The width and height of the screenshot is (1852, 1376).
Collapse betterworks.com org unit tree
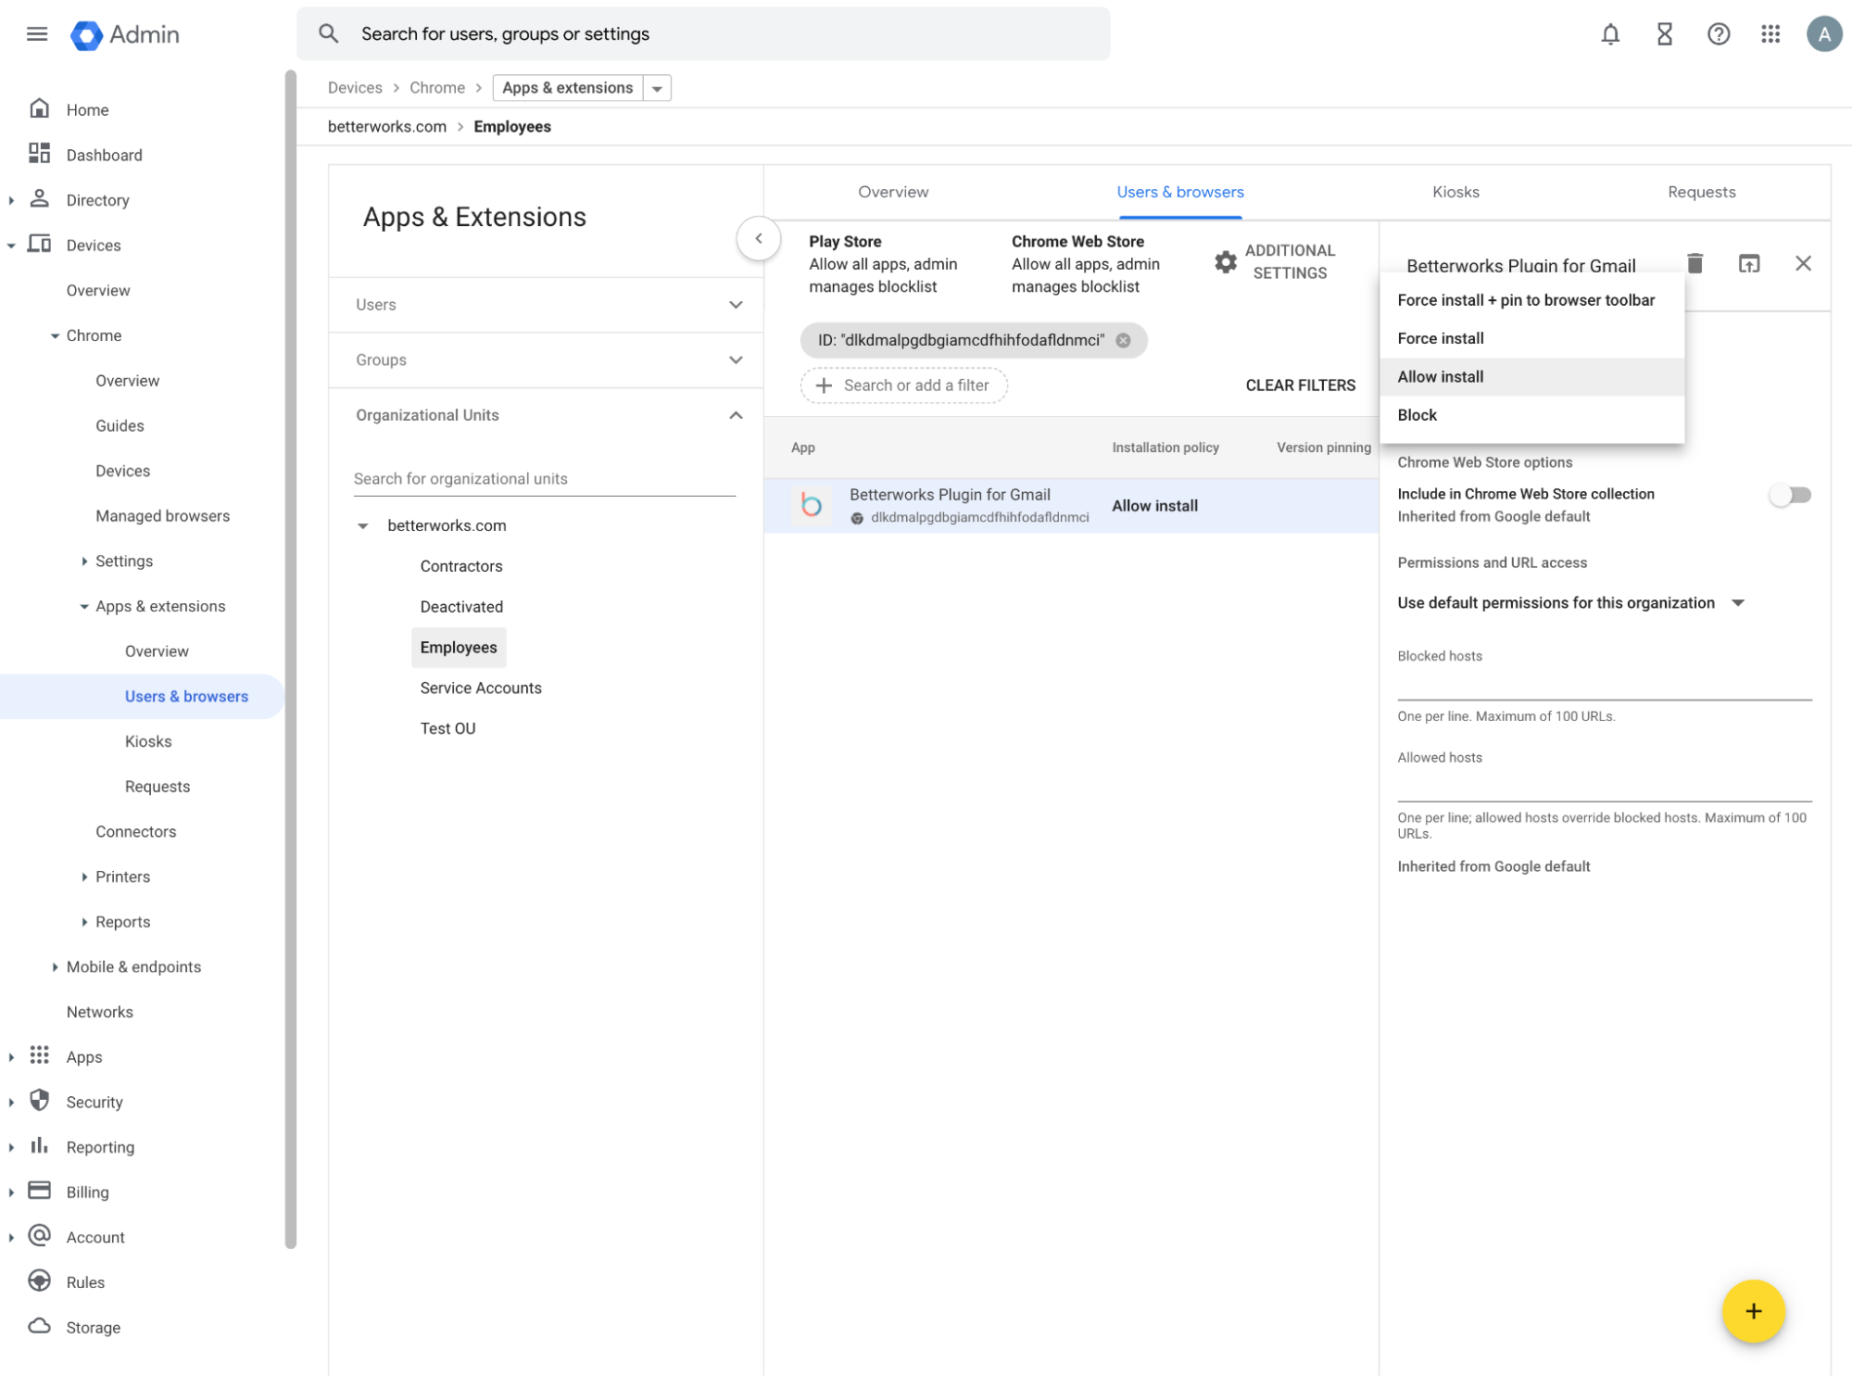tap(362, 525)
